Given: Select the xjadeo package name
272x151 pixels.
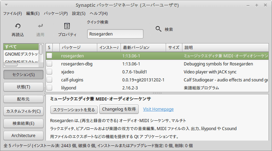Looking at the screenshot, I should pyautogui.click(x=67, y=72).
